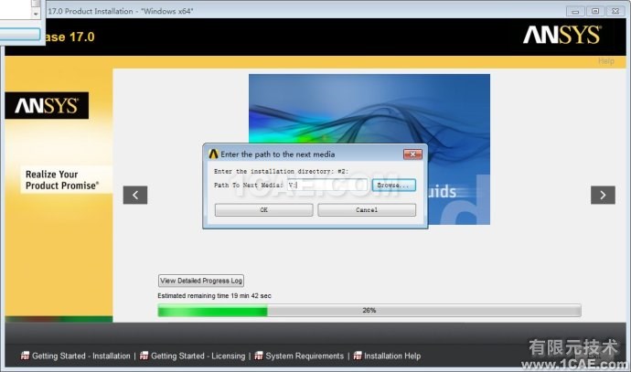Open Getting Started - Licensing PDF link
The height and width of the screenshot is (372, 631).
pos(198,356)
